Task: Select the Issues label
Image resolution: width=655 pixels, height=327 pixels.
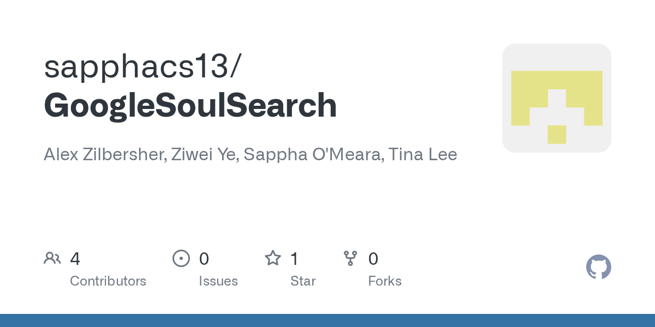Action: (218, 281)
